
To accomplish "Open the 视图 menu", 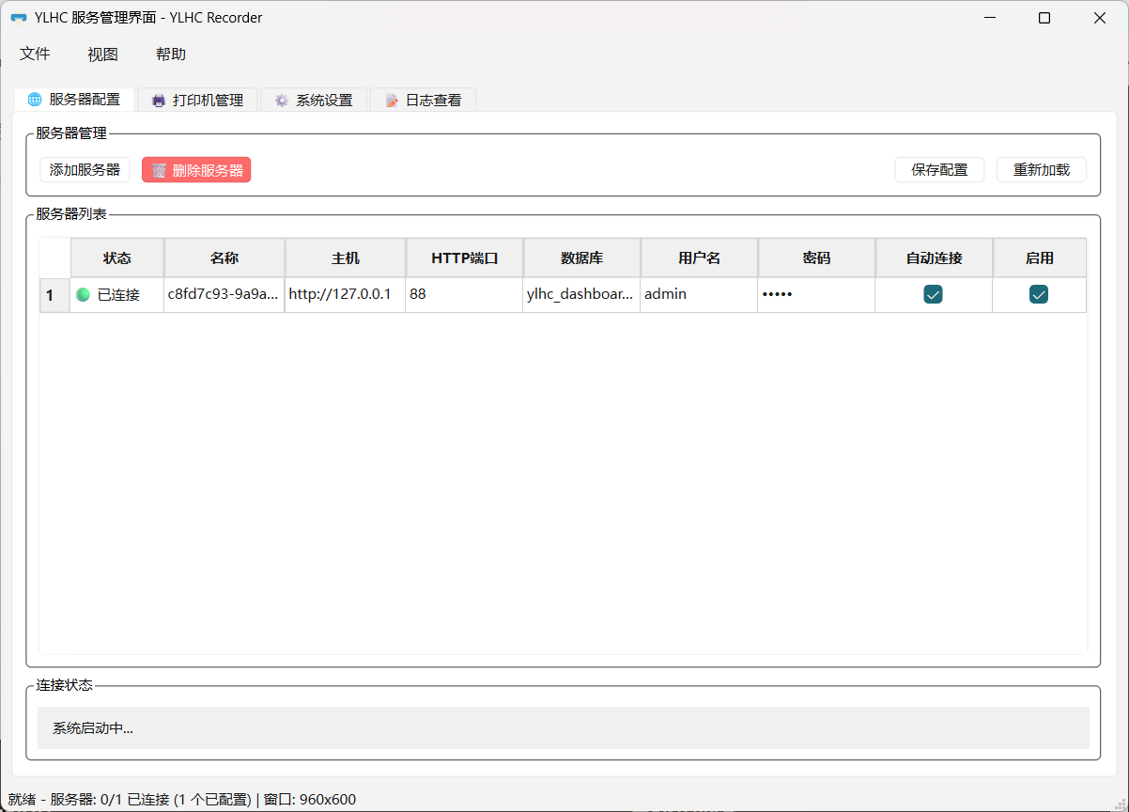I will [102, 55].
